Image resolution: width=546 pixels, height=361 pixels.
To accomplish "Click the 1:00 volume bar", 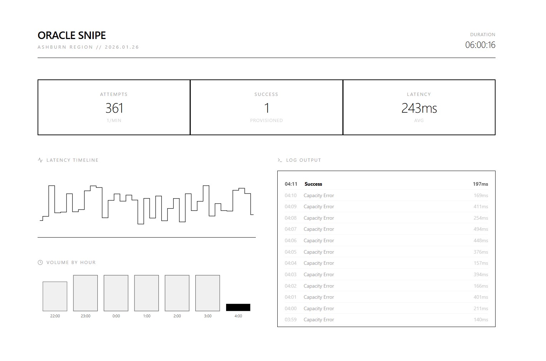I will pos(146,293).
